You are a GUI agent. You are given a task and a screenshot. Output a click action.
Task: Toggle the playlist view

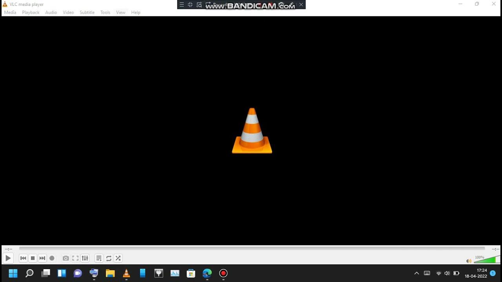(x=99, y=258)
